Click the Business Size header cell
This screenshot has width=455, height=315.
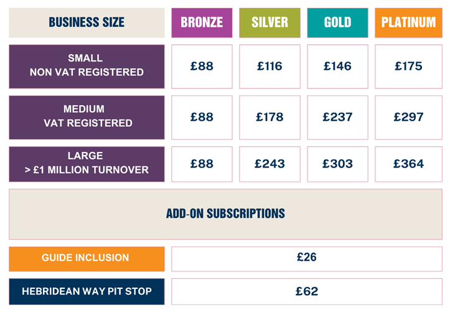[x=87, y=23]
